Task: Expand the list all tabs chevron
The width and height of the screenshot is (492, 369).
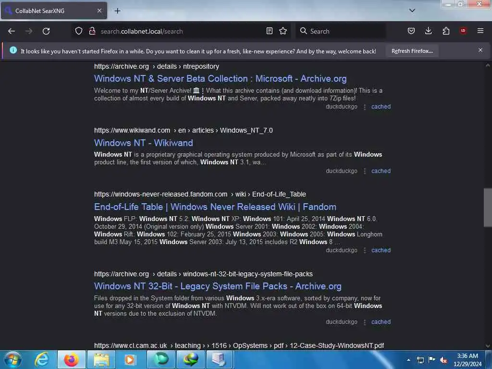Action: (412, 11)
